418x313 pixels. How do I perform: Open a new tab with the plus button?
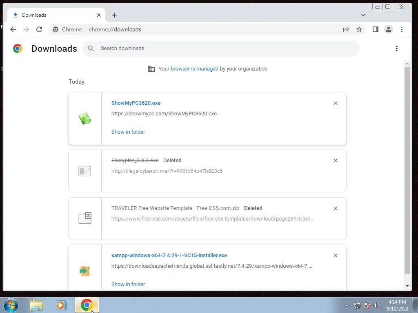click(114, 15)
